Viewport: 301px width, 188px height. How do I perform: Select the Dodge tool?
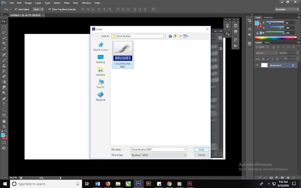point(4,93)
